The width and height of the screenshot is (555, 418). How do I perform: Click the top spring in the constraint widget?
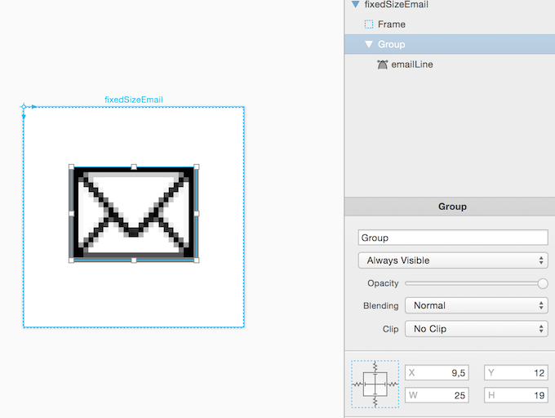point(375,367)
